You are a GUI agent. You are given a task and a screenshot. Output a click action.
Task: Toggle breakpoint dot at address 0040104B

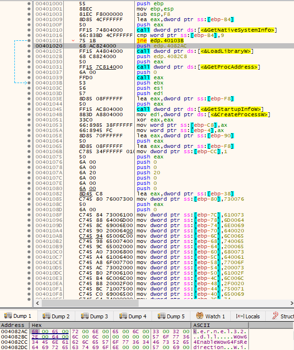[x=29, y=115]
